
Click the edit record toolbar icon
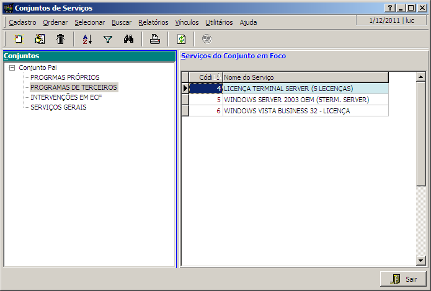(40, 39)
